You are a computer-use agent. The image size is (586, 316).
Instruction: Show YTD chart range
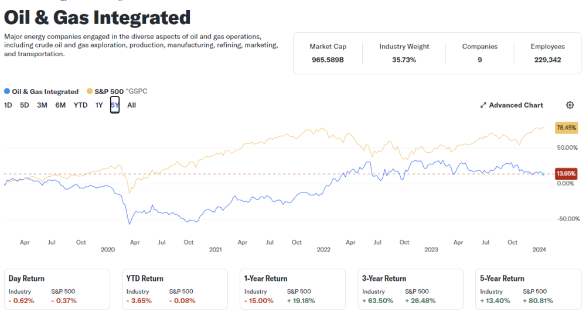80,105
